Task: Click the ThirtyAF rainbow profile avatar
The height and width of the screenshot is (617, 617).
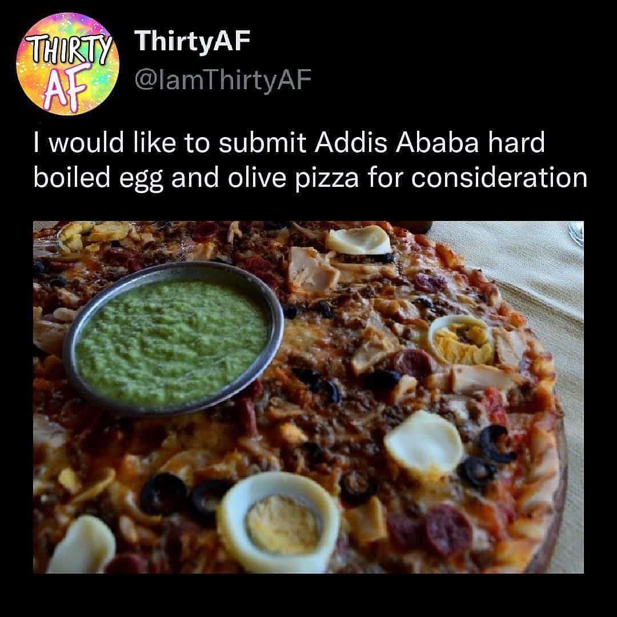Action: point(67,64)
